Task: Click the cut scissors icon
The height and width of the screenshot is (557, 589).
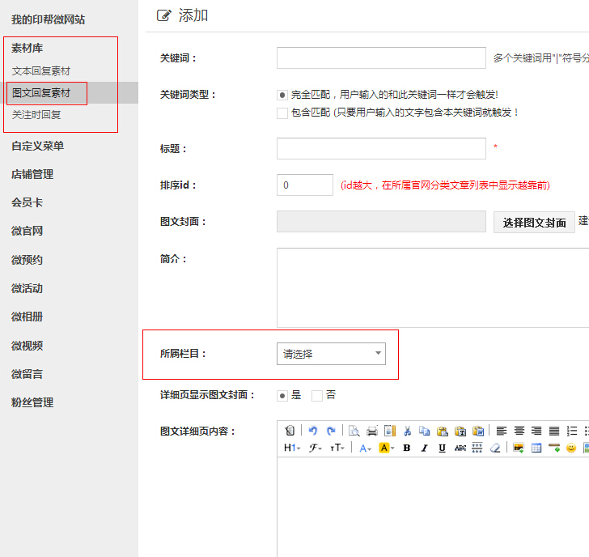Action: tap(407, 431)
